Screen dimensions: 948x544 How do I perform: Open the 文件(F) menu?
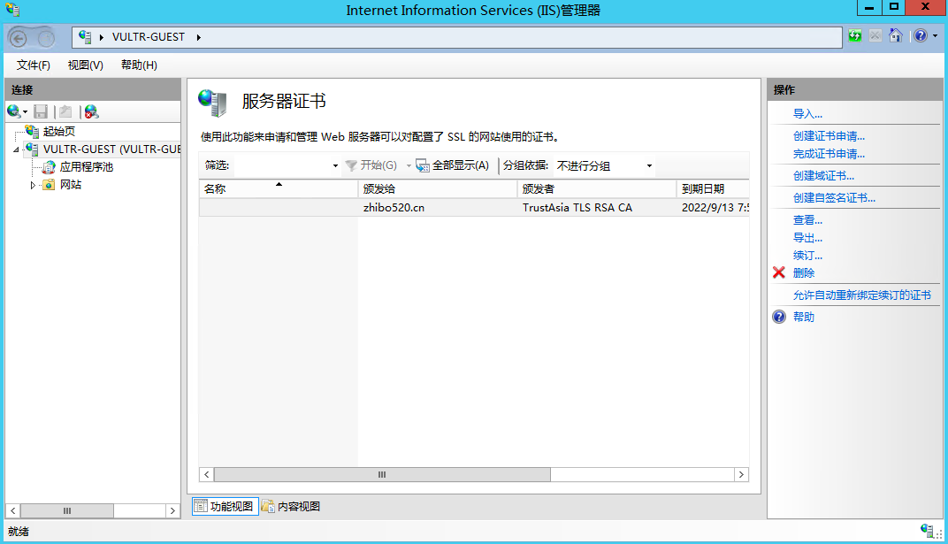point(34,65)
